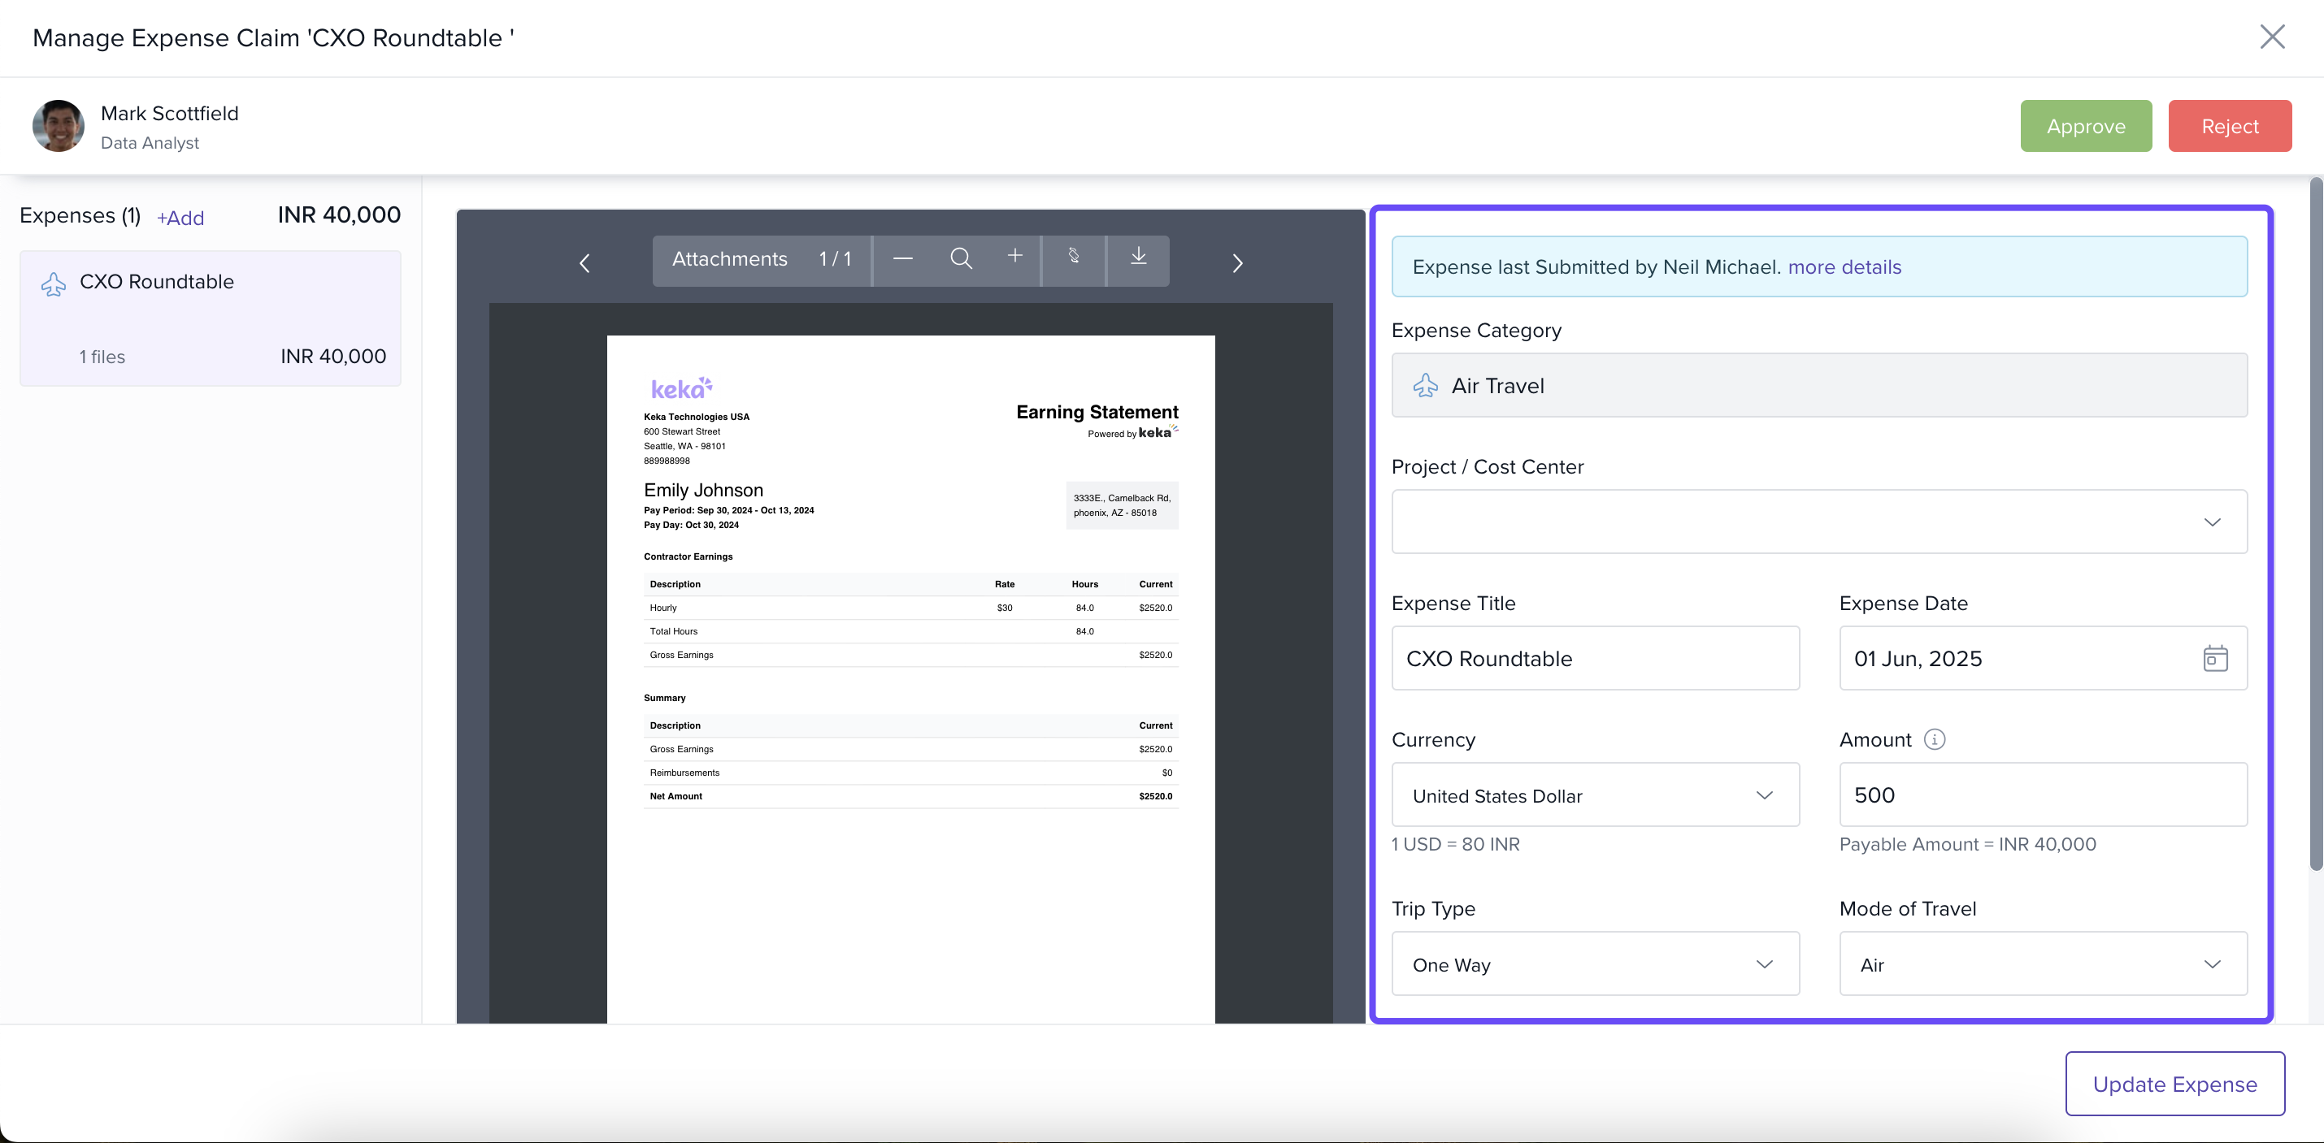Click the more details link
Image resolution: width=2324 pixels, height=1143 pixels.
pos(1844,268)
